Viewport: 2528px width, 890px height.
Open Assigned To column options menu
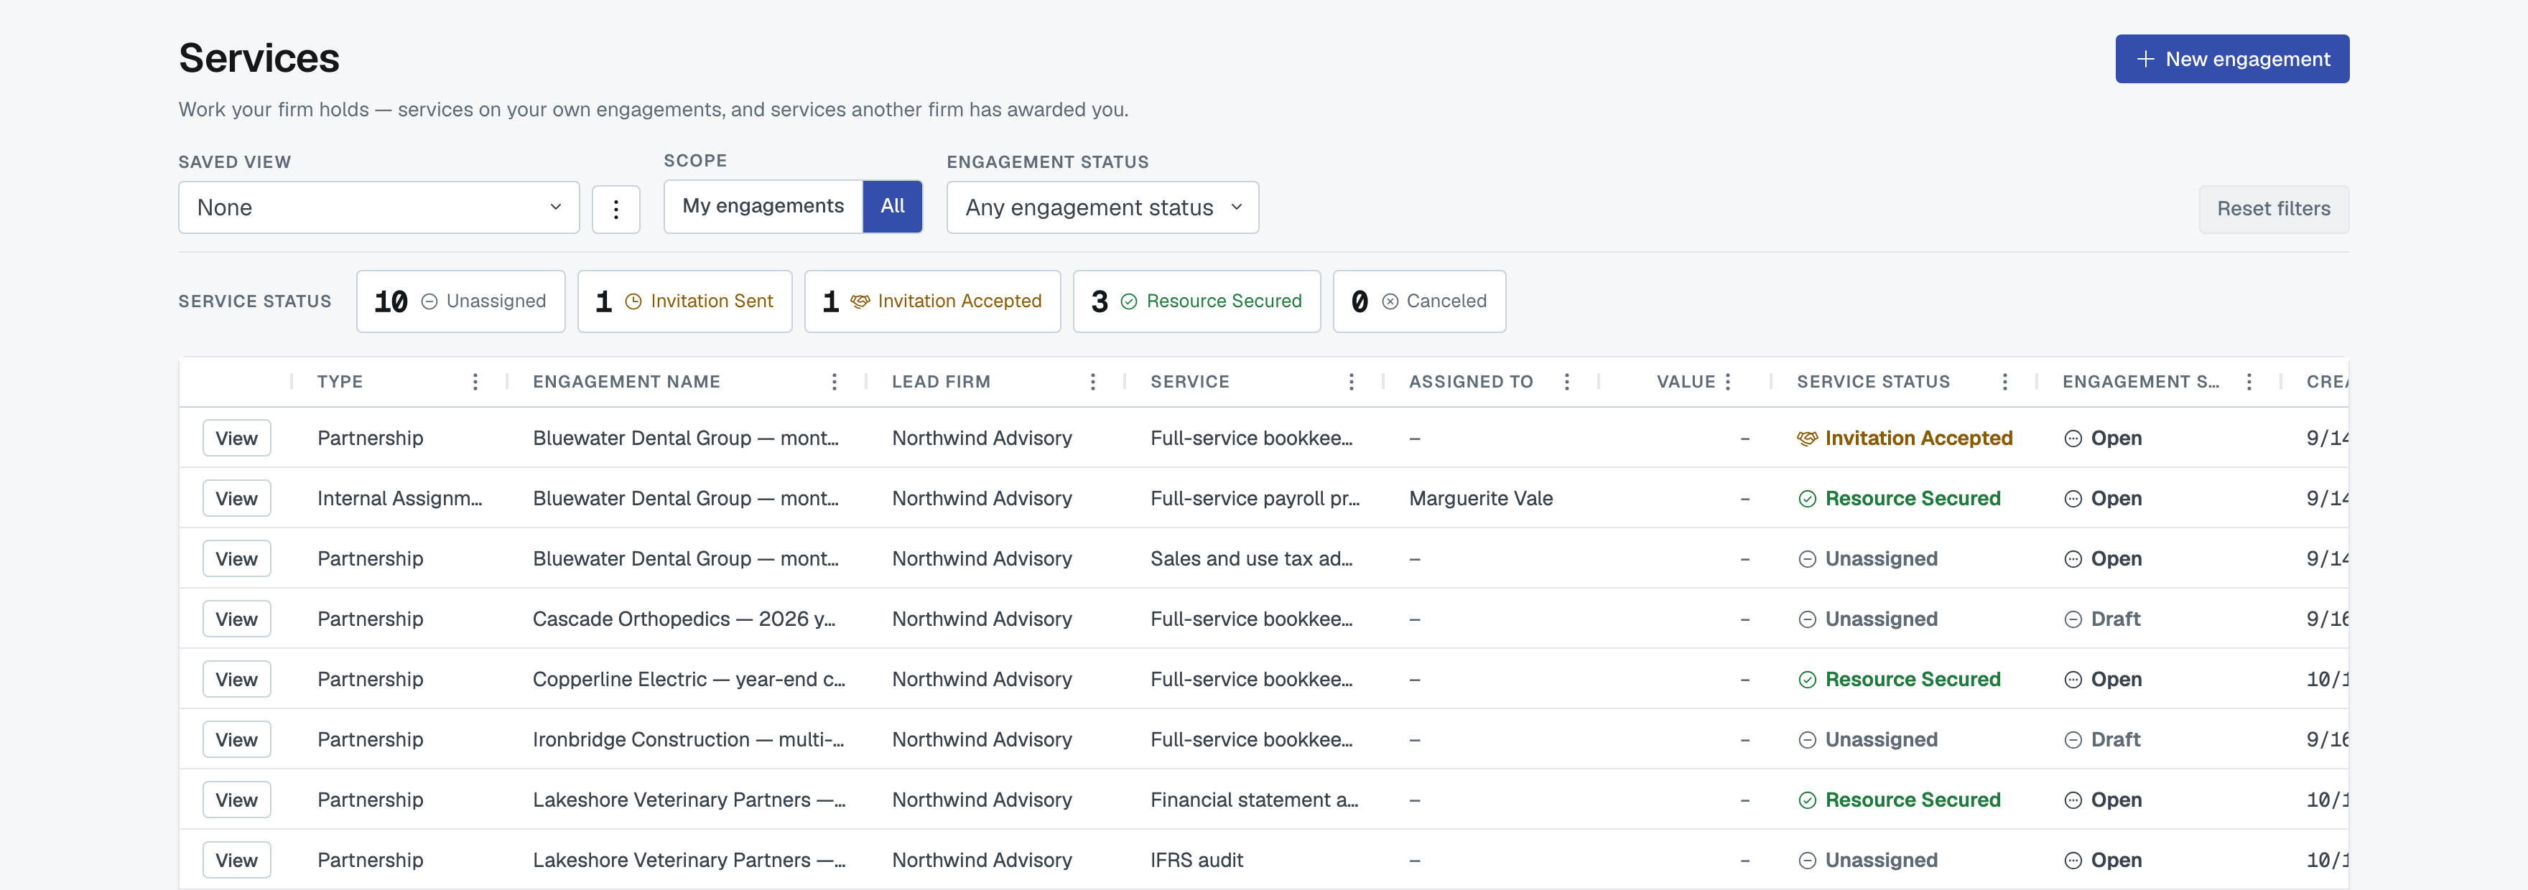(x=1566, y=382)
